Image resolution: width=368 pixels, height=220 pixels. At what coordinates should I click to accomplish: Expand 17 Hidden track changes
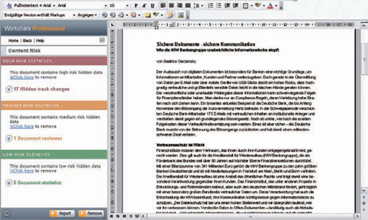[9, 89]
